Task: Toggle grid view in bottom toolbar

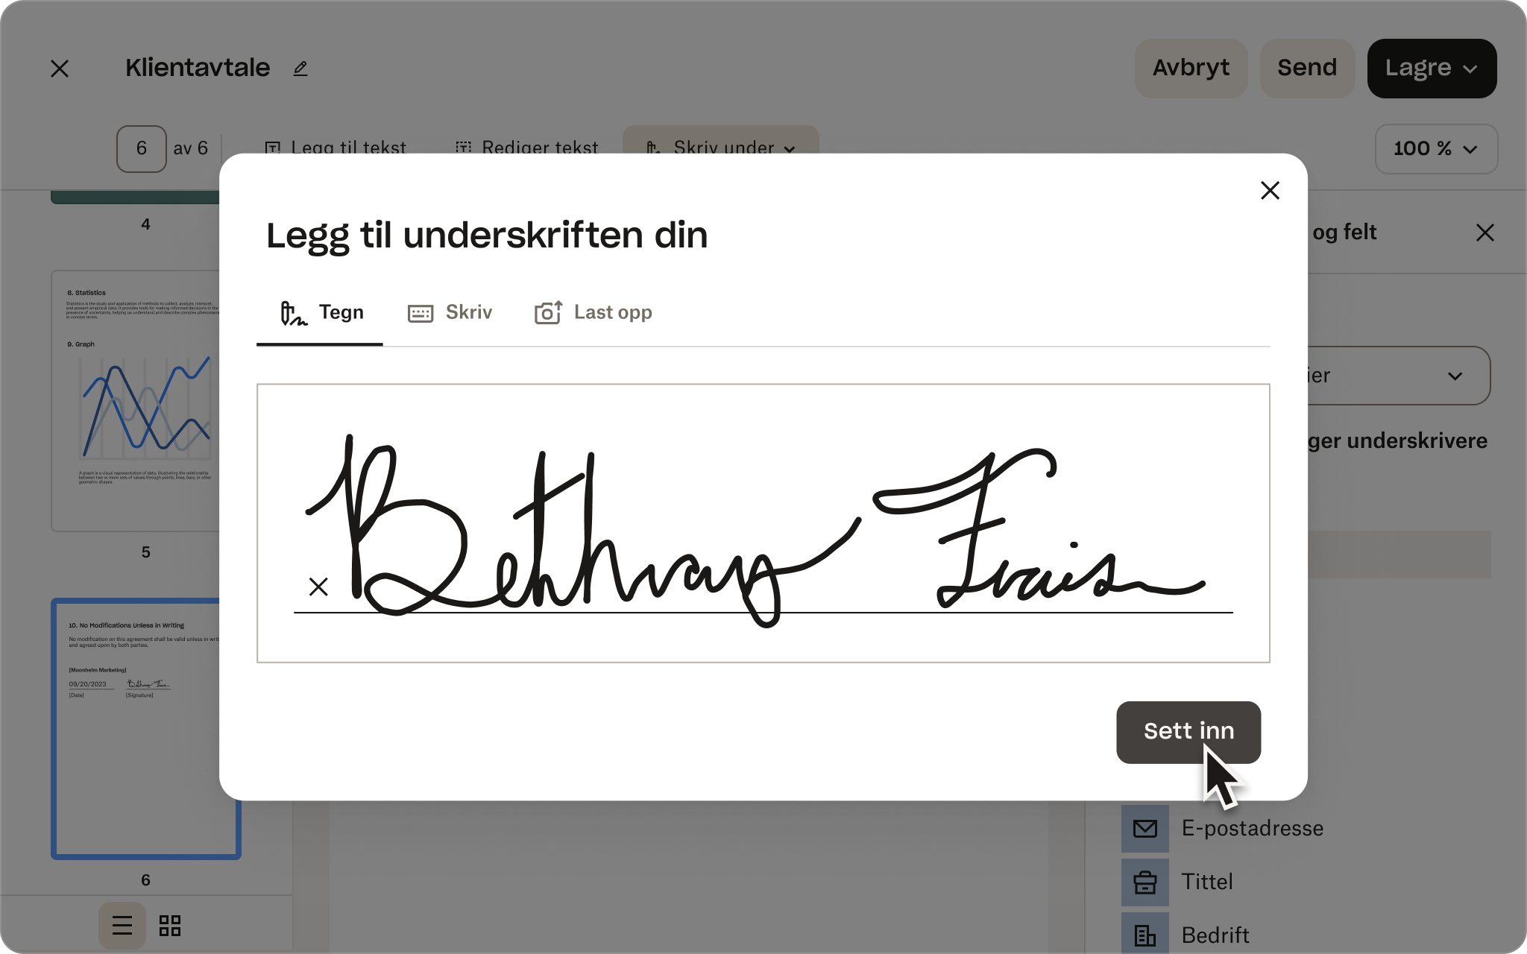Action: 169,924
